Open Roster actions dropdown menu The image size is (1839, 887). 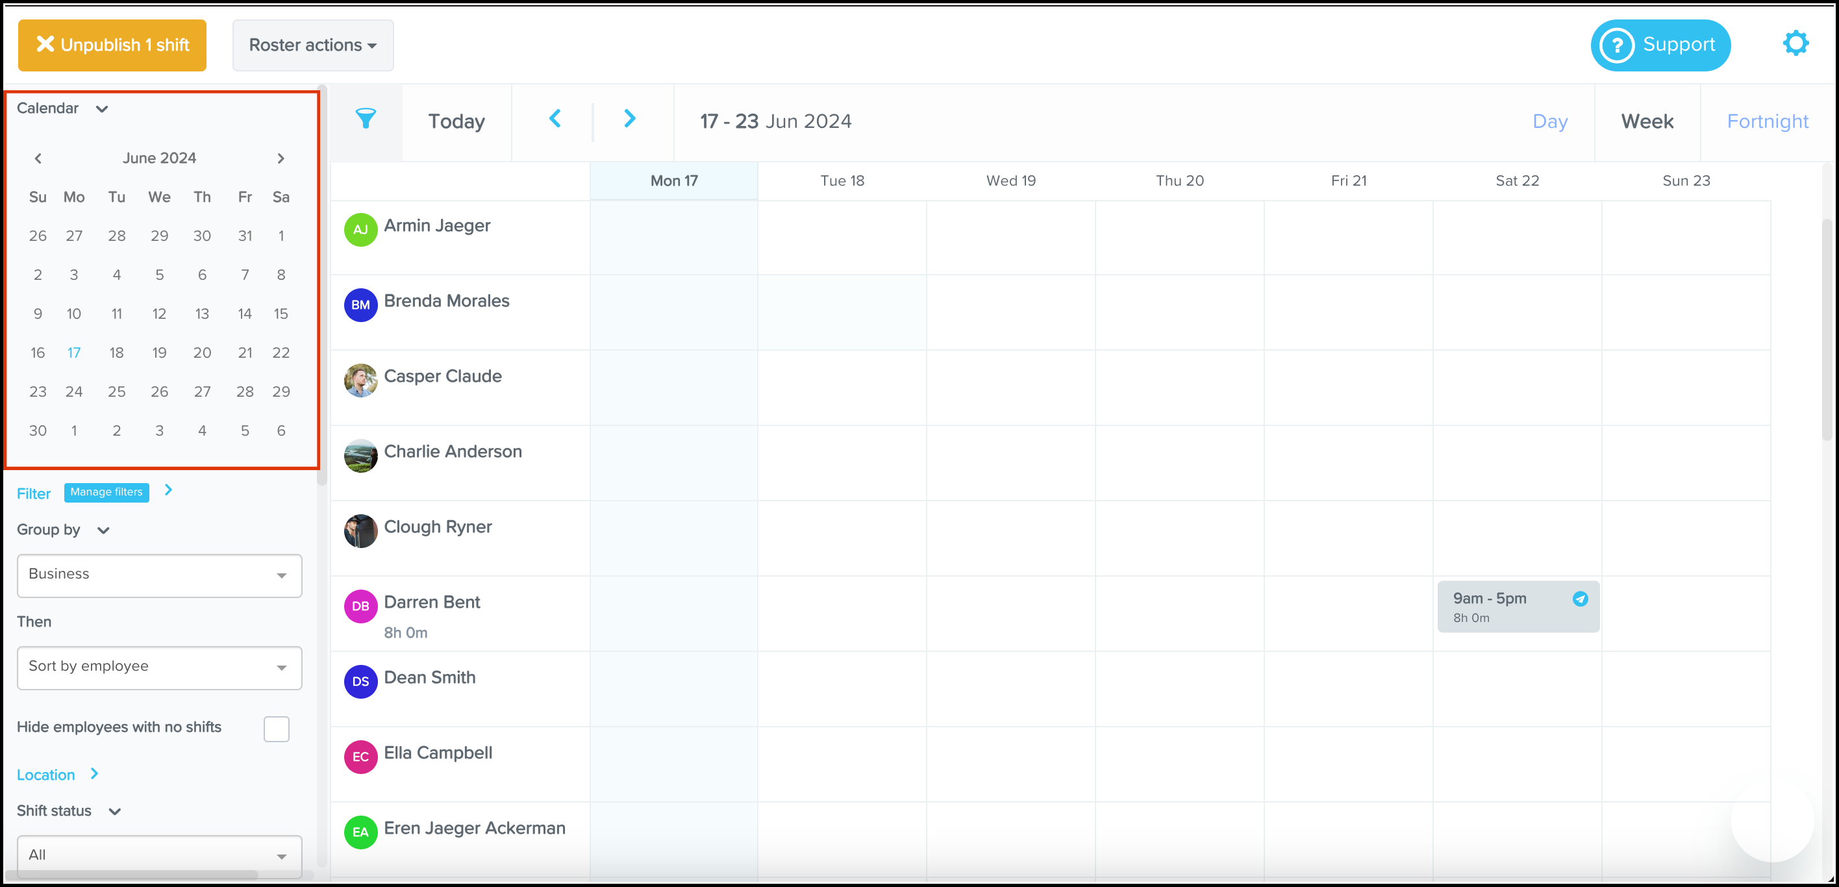coord(313,45)
